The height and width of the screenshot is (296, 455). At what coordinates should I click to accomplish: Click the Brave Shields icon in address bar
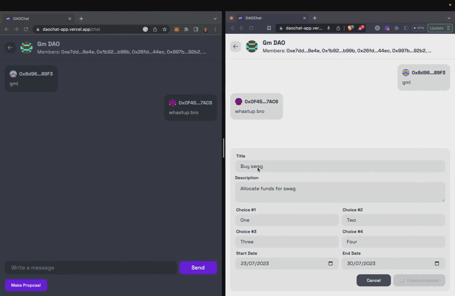pyautogui.click(x=350, y=28)
